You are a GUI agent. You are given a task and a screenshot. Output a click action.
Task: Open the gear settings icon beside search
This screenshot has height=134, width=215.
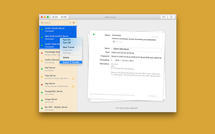click(74, 23)
